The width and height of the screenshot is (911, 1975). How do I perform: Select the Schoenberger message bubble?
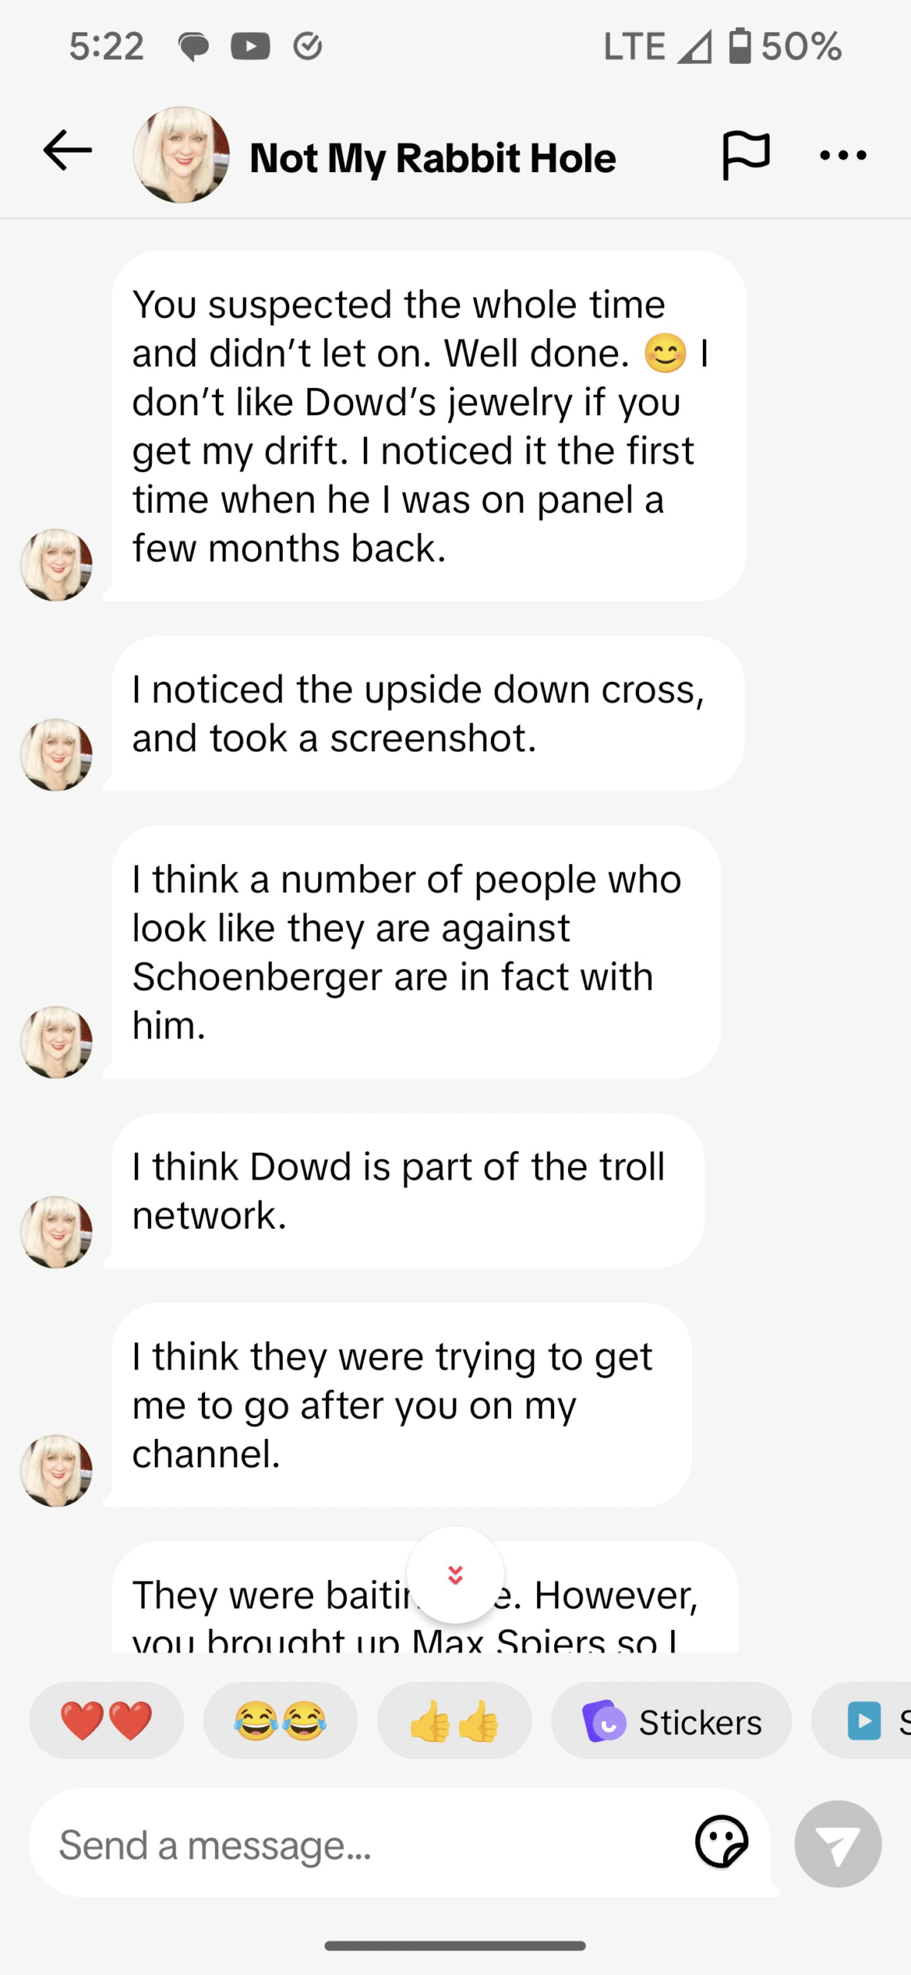coord(416,952)
